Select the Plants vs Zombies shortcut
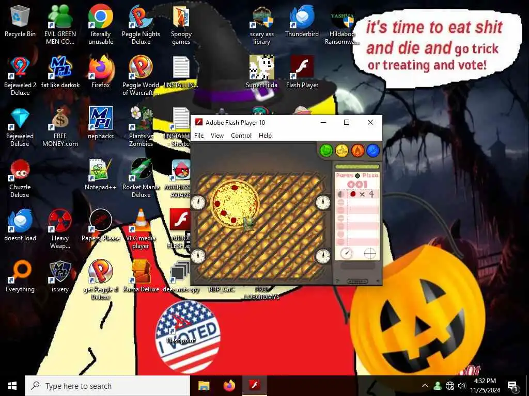Viewport: 529px width, 396px height. [141, 127]
